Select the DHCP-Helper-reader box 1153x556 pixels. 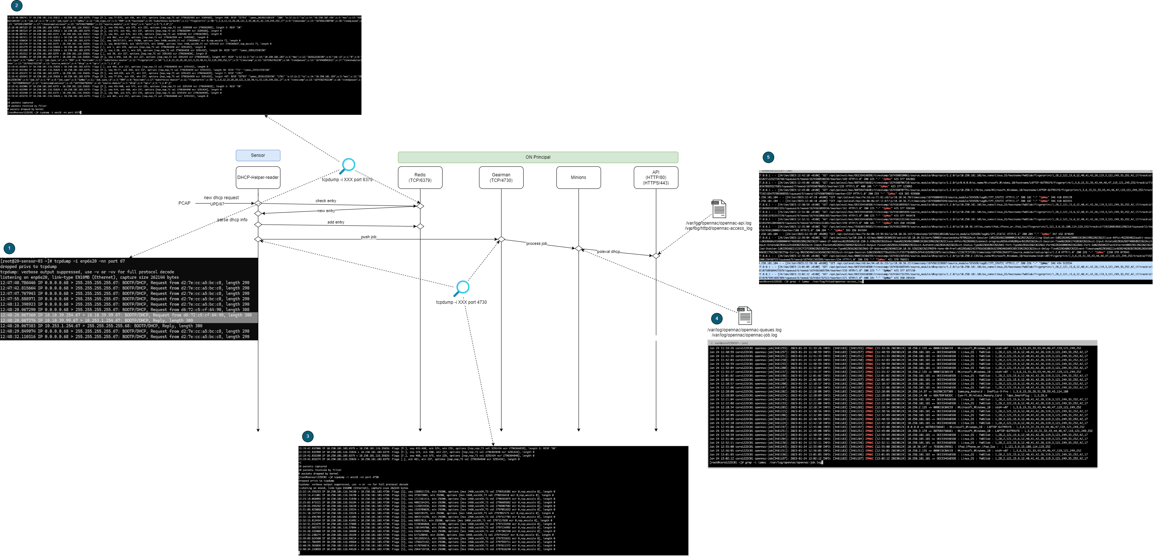coord(258,177)
